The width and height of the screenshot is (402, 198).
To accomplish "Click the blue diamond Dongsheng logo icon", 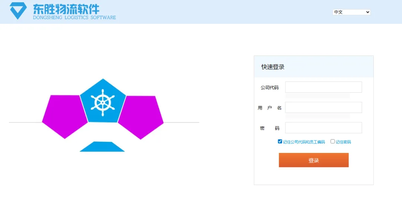I will [18, 11].
